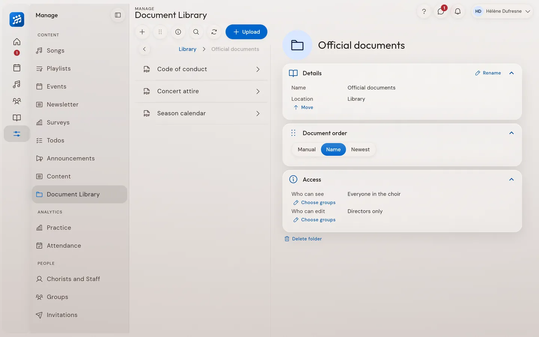This screenshot has width=539, height=337.
Task: Collapse the Access section
Action: [512, 179]
